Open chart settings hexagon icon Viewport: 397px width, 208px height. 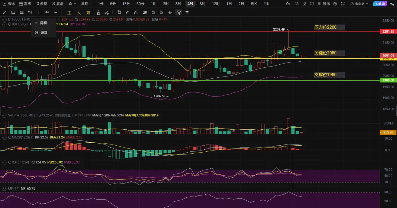click(x=335, y=4)
